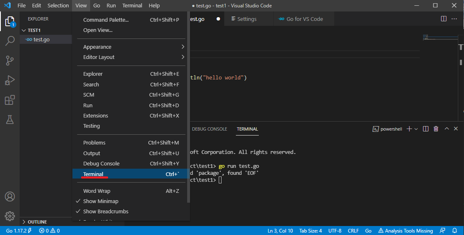Screen dimensions: 464x235
Task: Click the errors count in status bar
Action: pos(44,230)
